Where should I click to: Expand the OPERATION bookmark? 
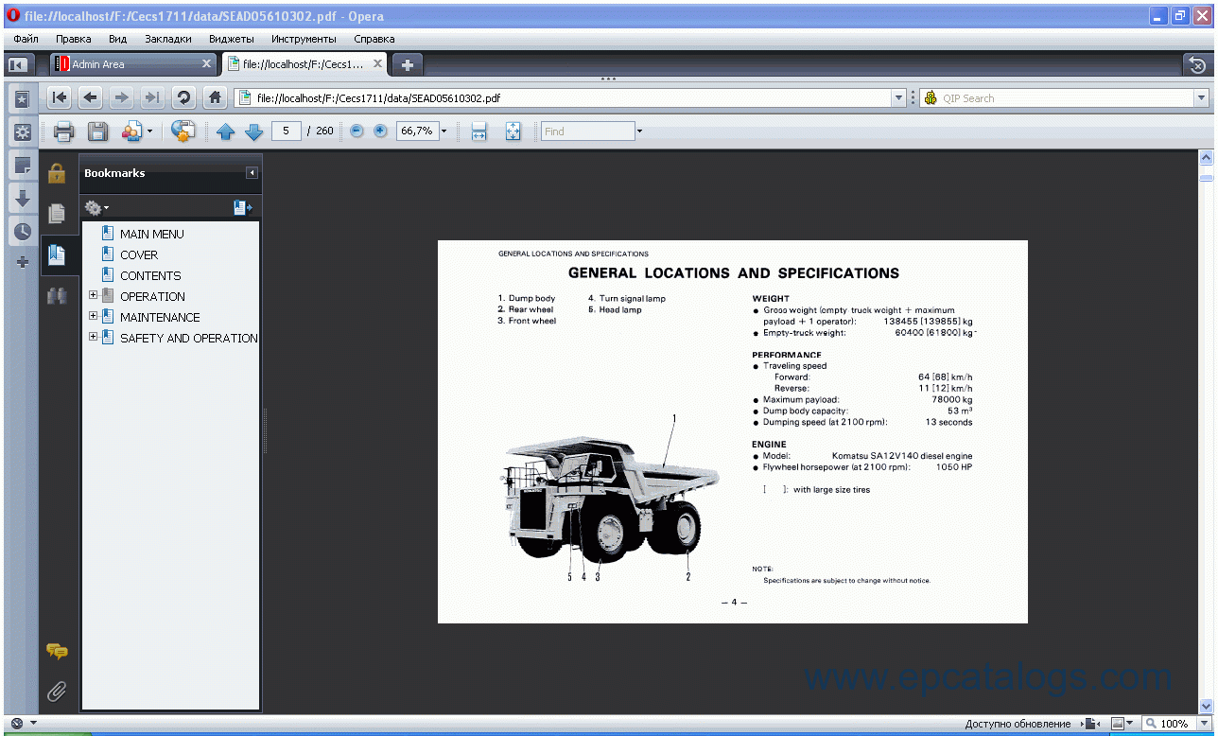pos(93,296)
